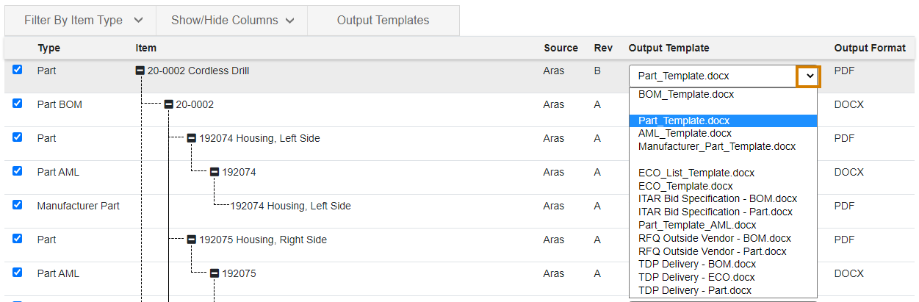The height and width of the screenshot is (302, 919).
Task: Select the Output Template column header
Action: tap(668, 48)
